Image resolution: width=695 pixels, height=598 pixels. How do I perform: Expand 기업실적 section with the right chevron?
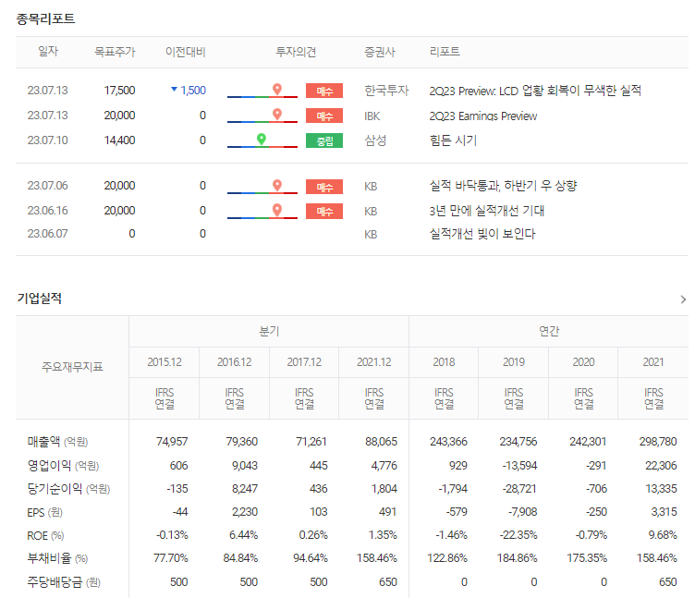[x=683, y=299]
